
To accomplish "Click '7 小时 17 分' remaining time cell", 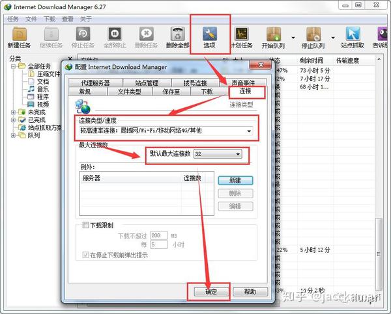I will pyautogui.click(x=315, y=79).
